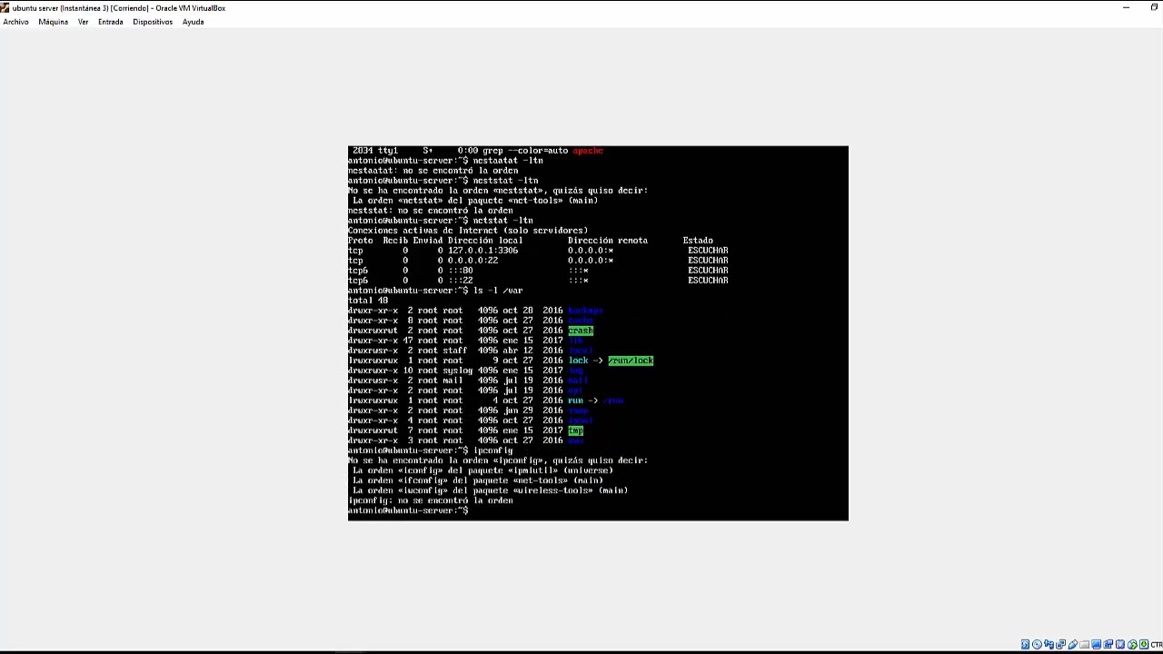
Task: Click the shared folders status icon
Action: tap(1084, 644)
